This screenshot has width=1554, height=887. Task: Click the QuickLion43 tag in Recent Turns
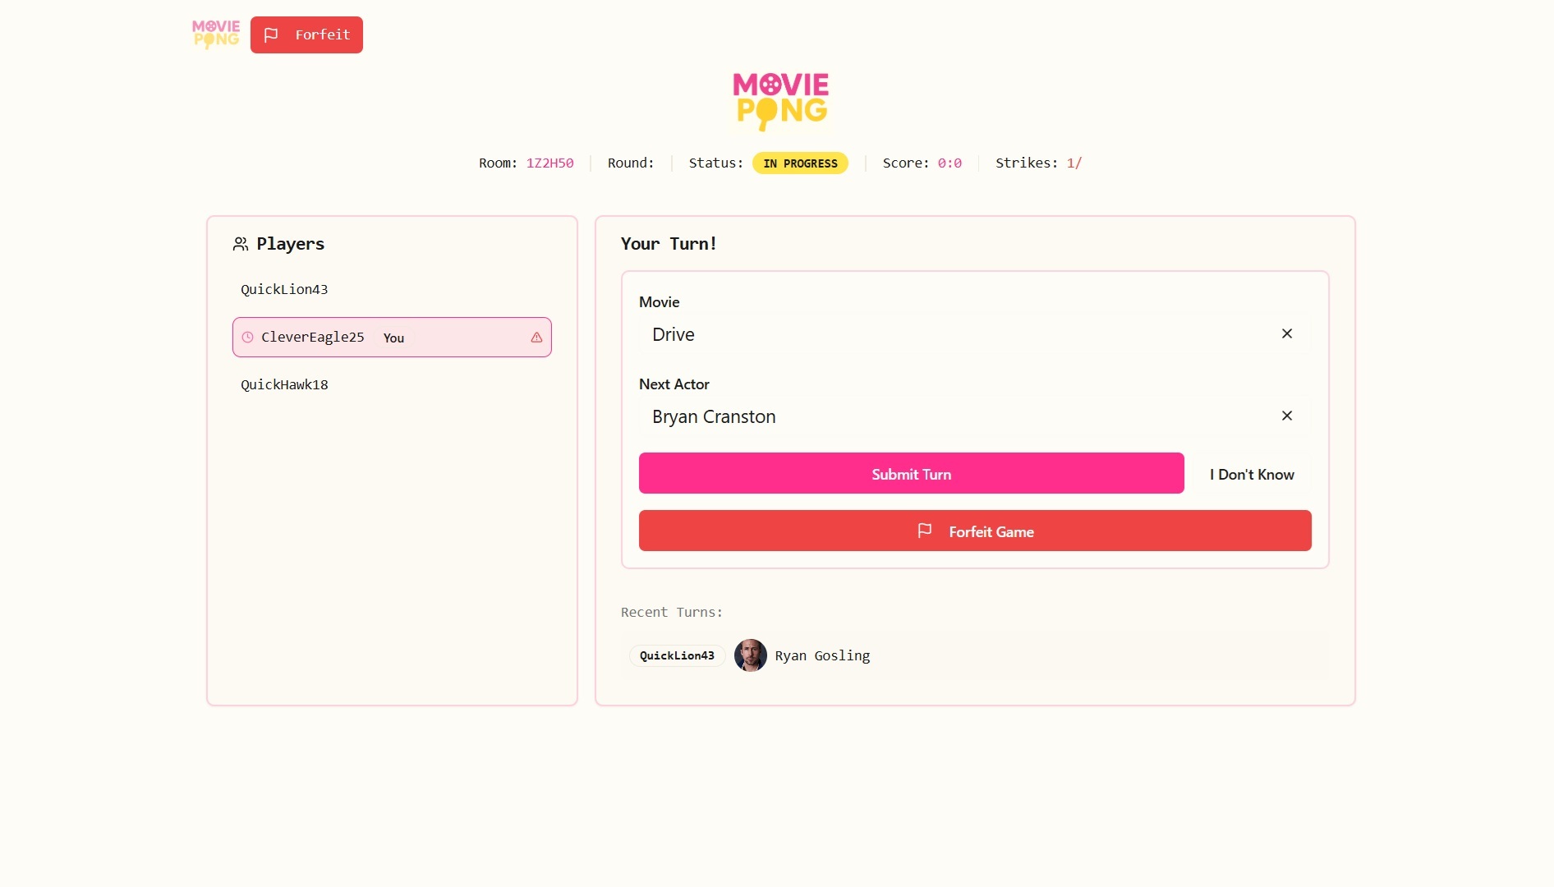(677, 655)
